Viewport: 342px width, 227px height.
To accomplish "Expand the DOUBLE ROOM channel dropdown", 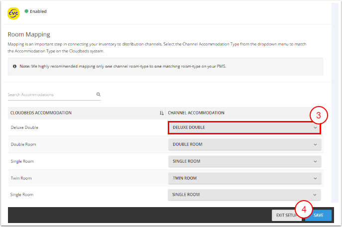I will point(244,145).
